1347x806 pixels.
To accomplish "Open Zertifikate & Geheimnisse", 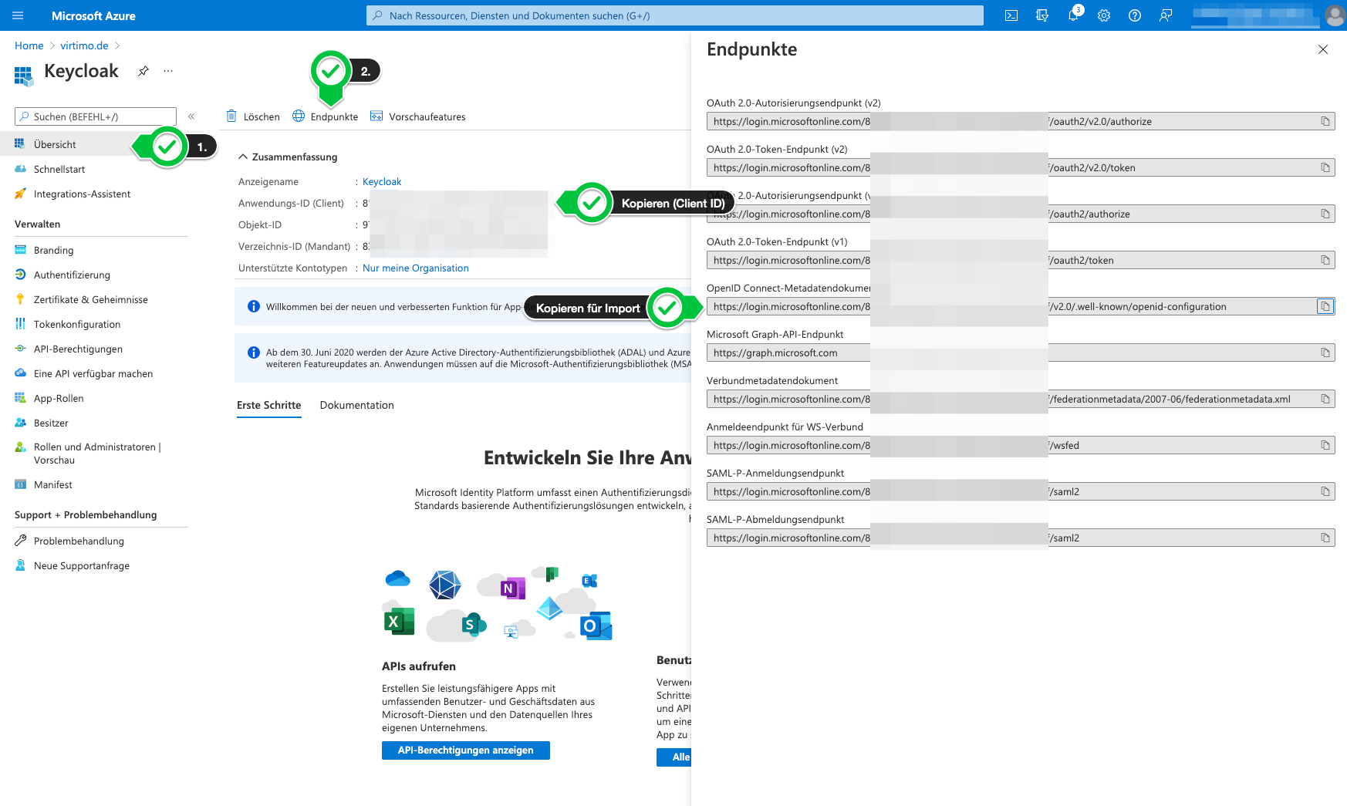I will (90, 299).
